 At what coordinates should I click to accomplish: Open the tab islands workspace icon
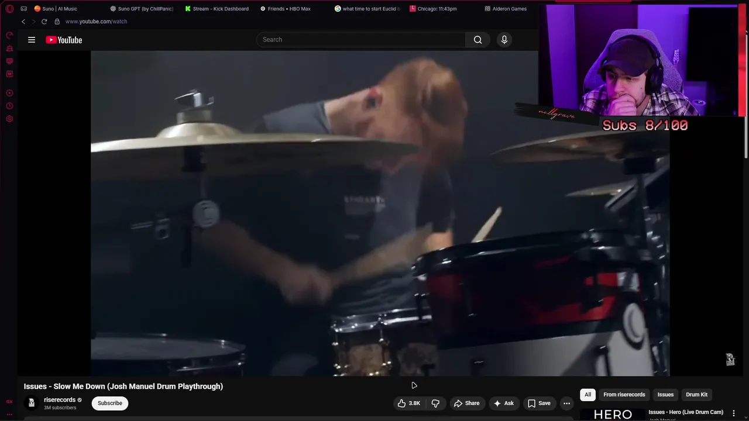24,9
